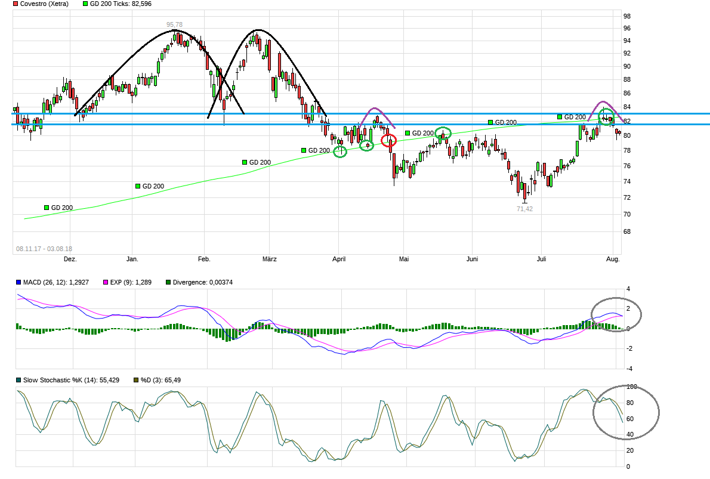710x479 pixels.
Task: Select the Aug. month label on the time axis
Action: (x=613, y=259)
